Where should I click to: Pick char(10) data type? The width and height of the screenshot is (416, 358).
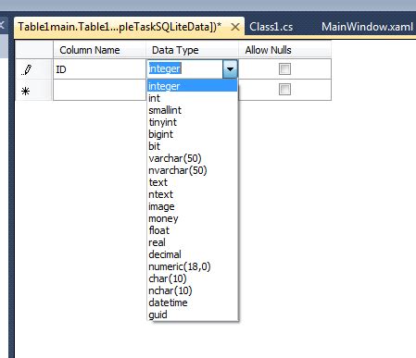193,278
